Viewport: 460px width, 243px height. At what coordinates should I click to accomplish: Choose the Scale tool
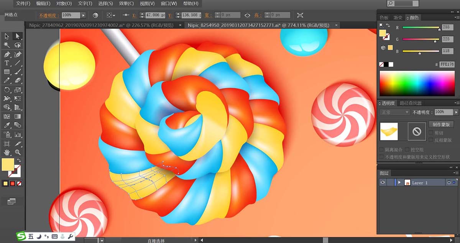pos(17,90)
